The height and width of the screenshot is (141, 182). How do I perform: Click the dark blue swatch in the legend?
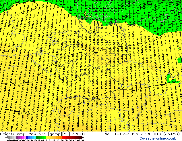coord(27,137)
